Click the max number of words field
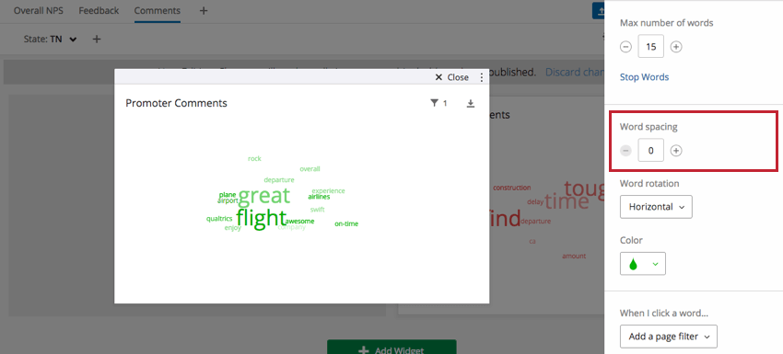Viewport: 783px width, 354px height. point(650,47)
